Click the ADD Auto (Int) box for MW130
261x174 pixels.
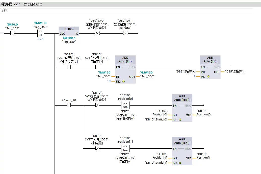[x=125, y=69]
